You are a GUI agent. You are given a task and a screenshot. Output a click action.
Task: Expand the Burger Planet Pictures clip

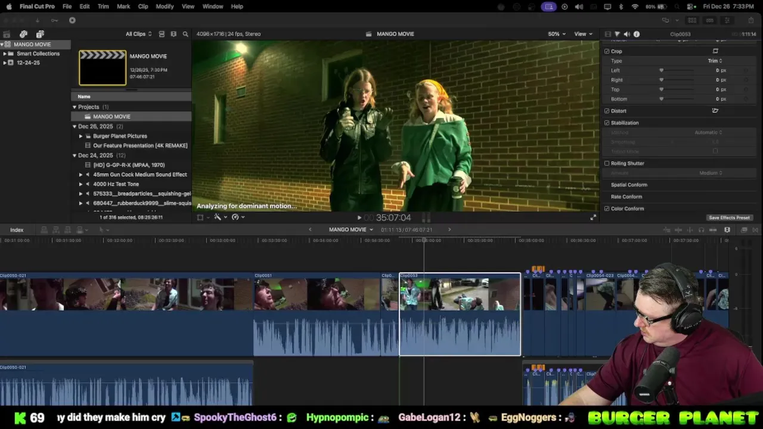pyautogui.click(x=81, y=136)
